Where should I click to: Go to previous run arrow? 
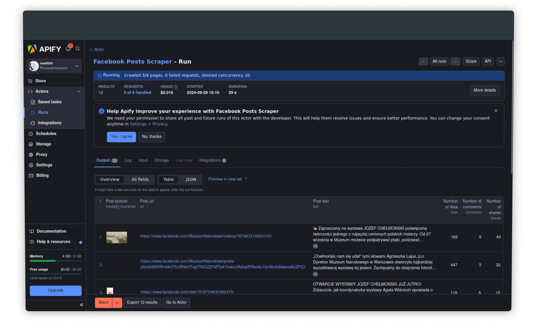point(423,61)
